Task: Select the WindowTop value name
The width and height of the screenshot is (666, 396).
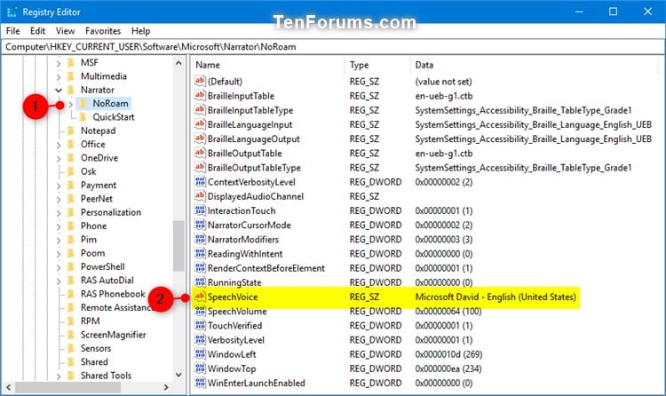Action: tap(232, 368)
